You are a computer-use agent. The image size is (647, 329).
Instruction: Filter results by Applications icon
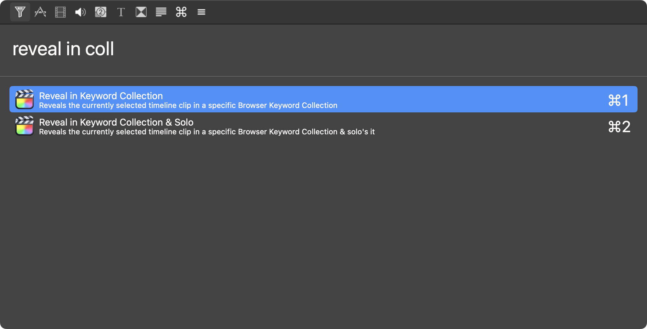point(40,12)
